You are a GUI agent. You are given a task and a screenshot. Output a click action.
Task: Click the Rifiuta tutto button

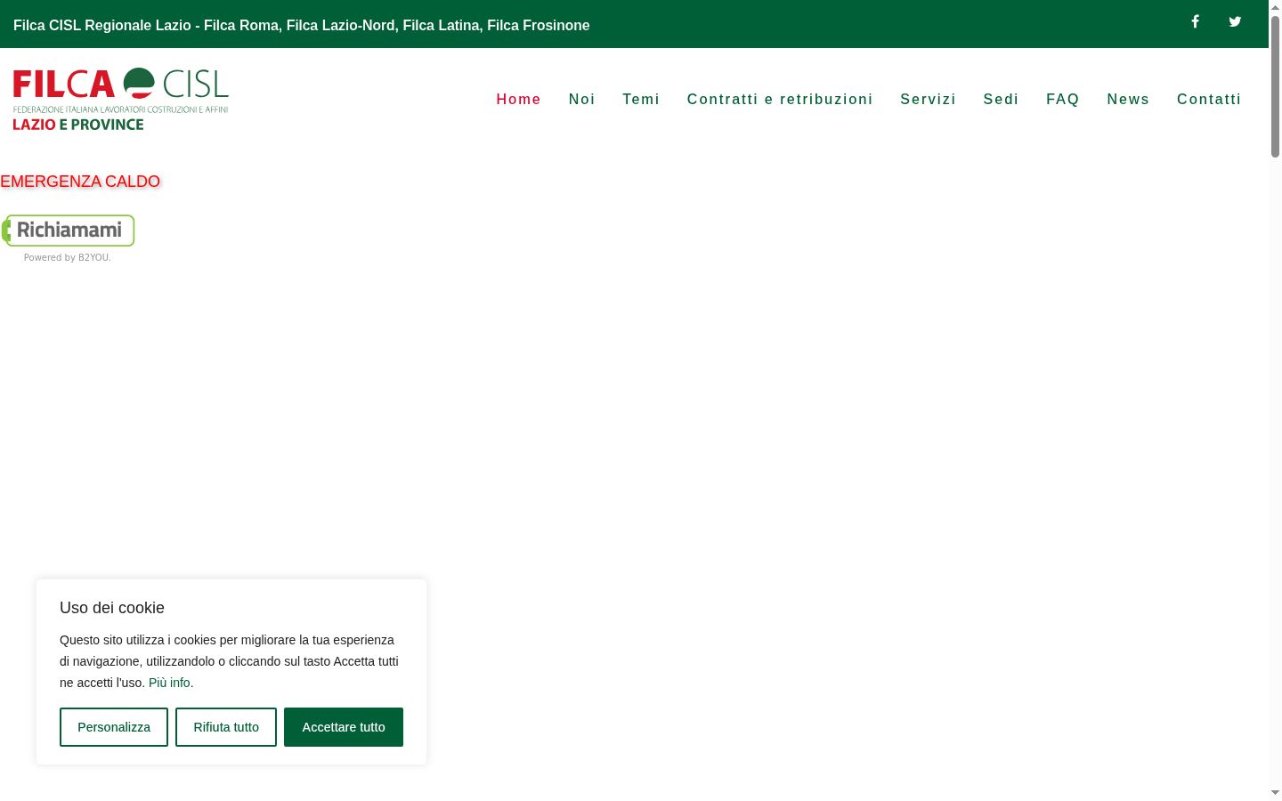click(x=226, y=727)
